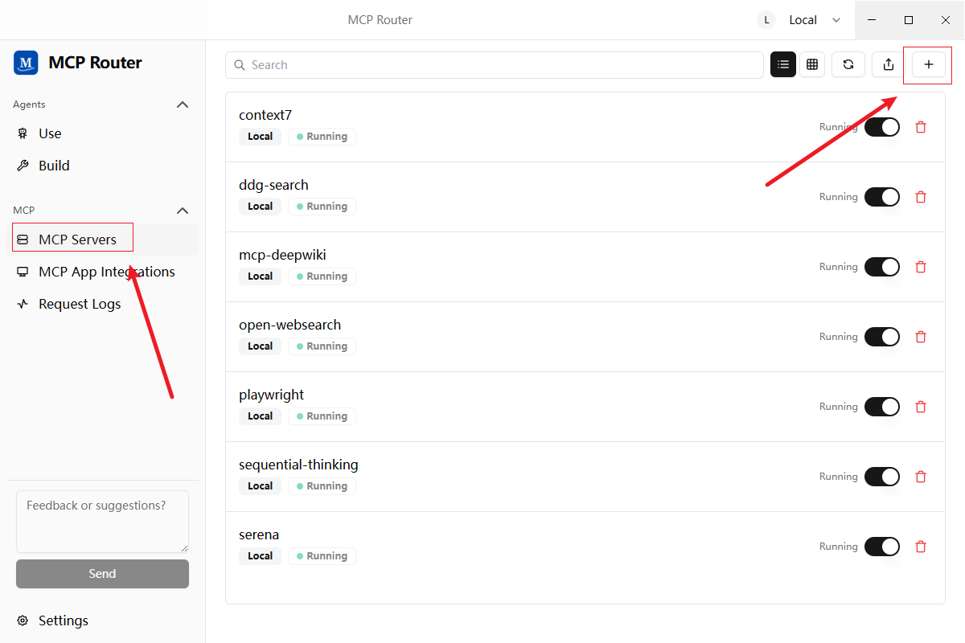Click the MCP Router logo icon
The image size is (965, 643).
click(26, 63)
